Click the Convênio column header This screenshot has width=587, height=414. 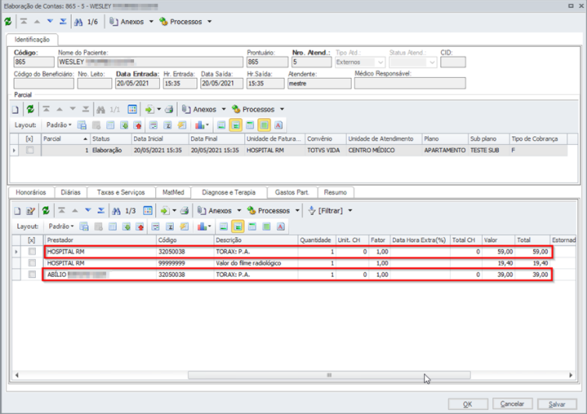(x=325, y=139)
